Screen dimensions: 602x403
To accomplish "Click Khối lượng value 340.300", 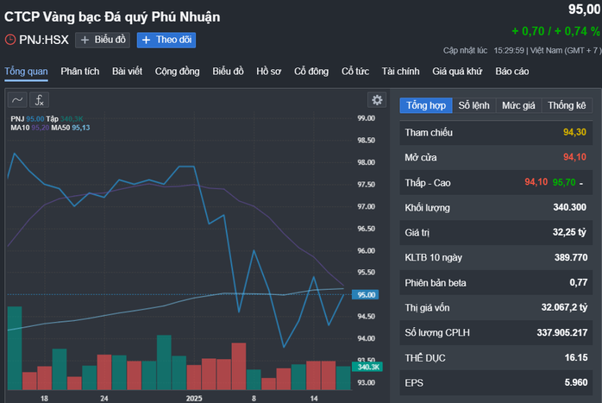I will pos(569,207).
